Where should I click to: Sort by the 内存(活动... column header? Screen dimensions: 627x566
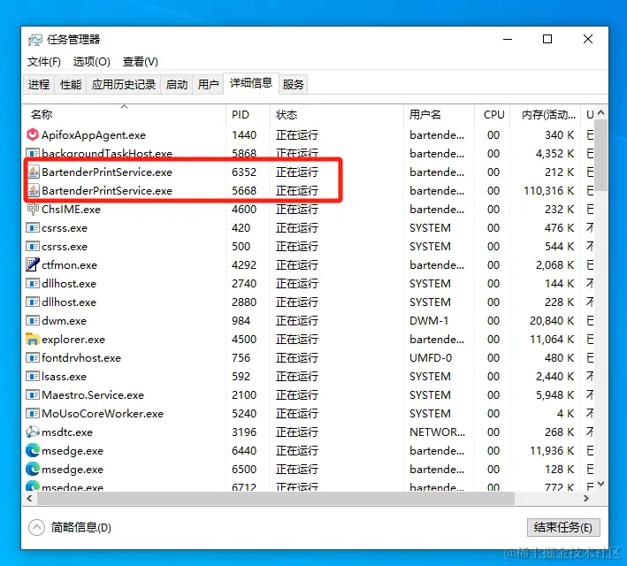(546, 114)
